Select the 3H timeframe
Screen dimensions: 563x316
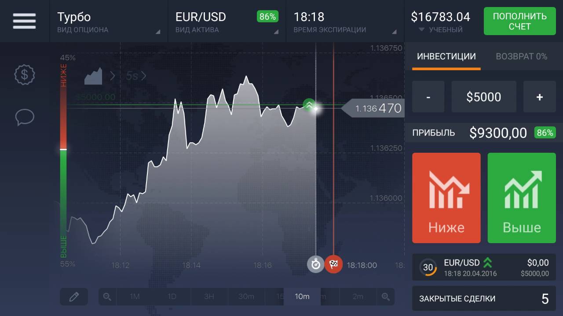(x=209, y=297)
